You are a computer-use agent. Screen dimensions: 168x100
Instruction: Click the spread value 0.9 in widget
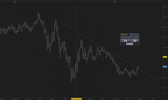tap(130, 36)
